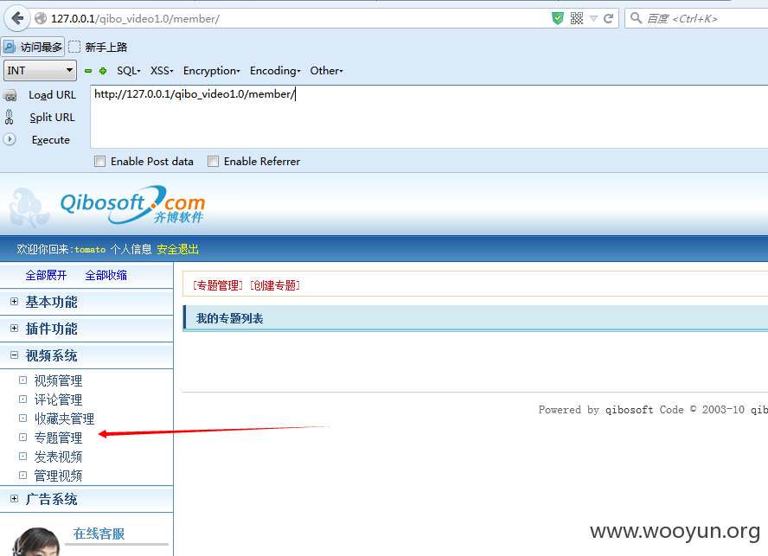Screen dimensions: 768x556
Task: Click the [创建专题] link
Action: click(275, 285)
